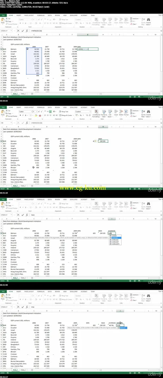The width and height of the screenshot is (163, 378).
Task: Toggle Underline in the =MAX formula window
Action: point(26,115)
